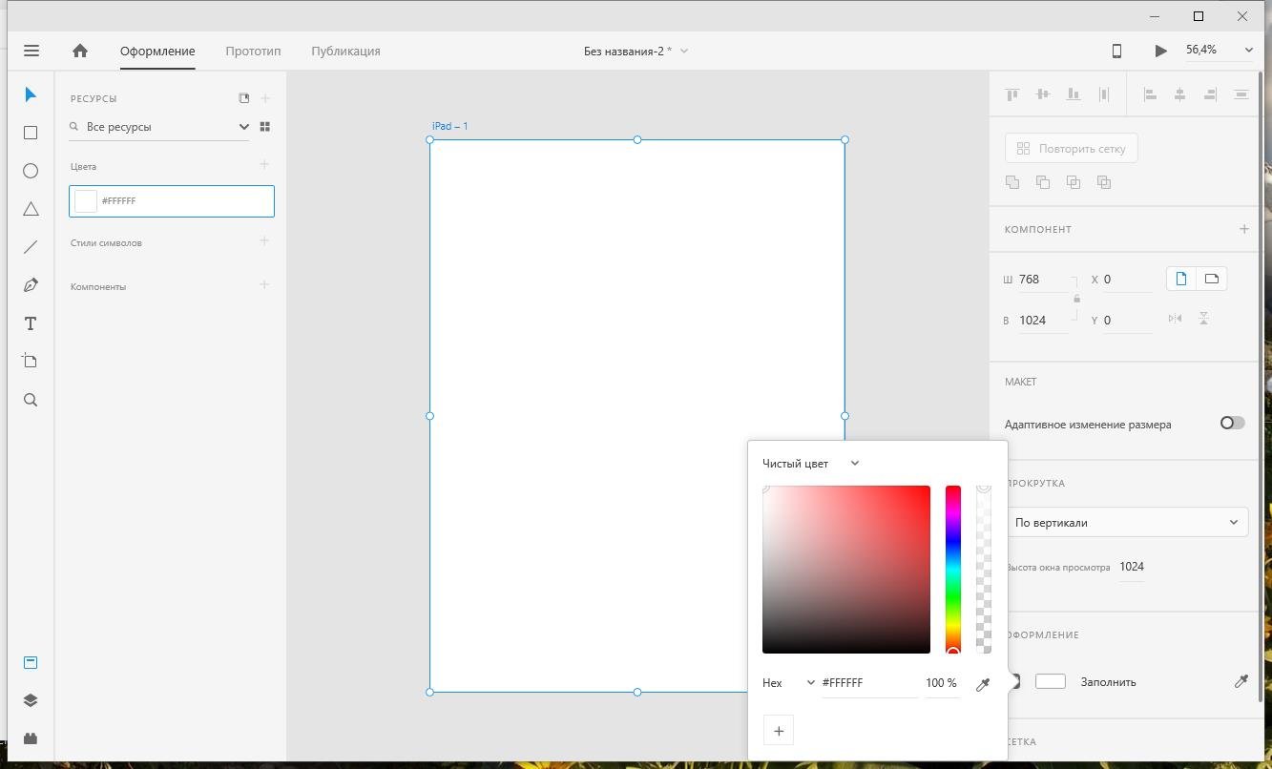The image size is (1272, 769).
Task: Select landscape orientation for artboard
Action: pyautogui.click(x=1212, y=279)
